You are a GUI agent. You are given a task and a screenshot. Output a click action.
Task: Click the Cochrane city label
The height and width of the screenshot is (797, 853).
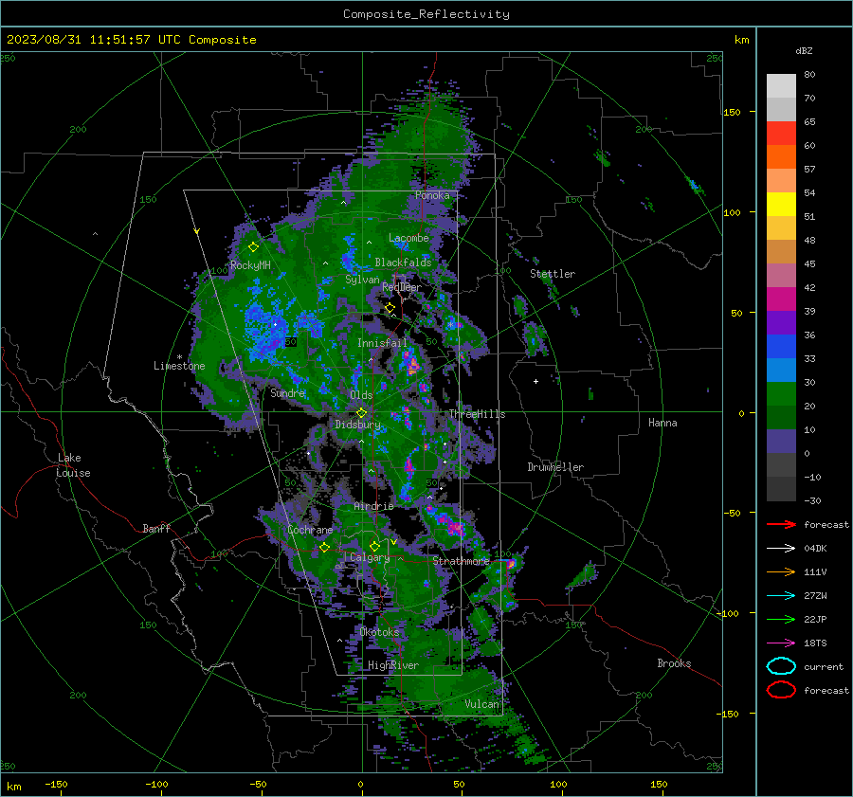310,530
